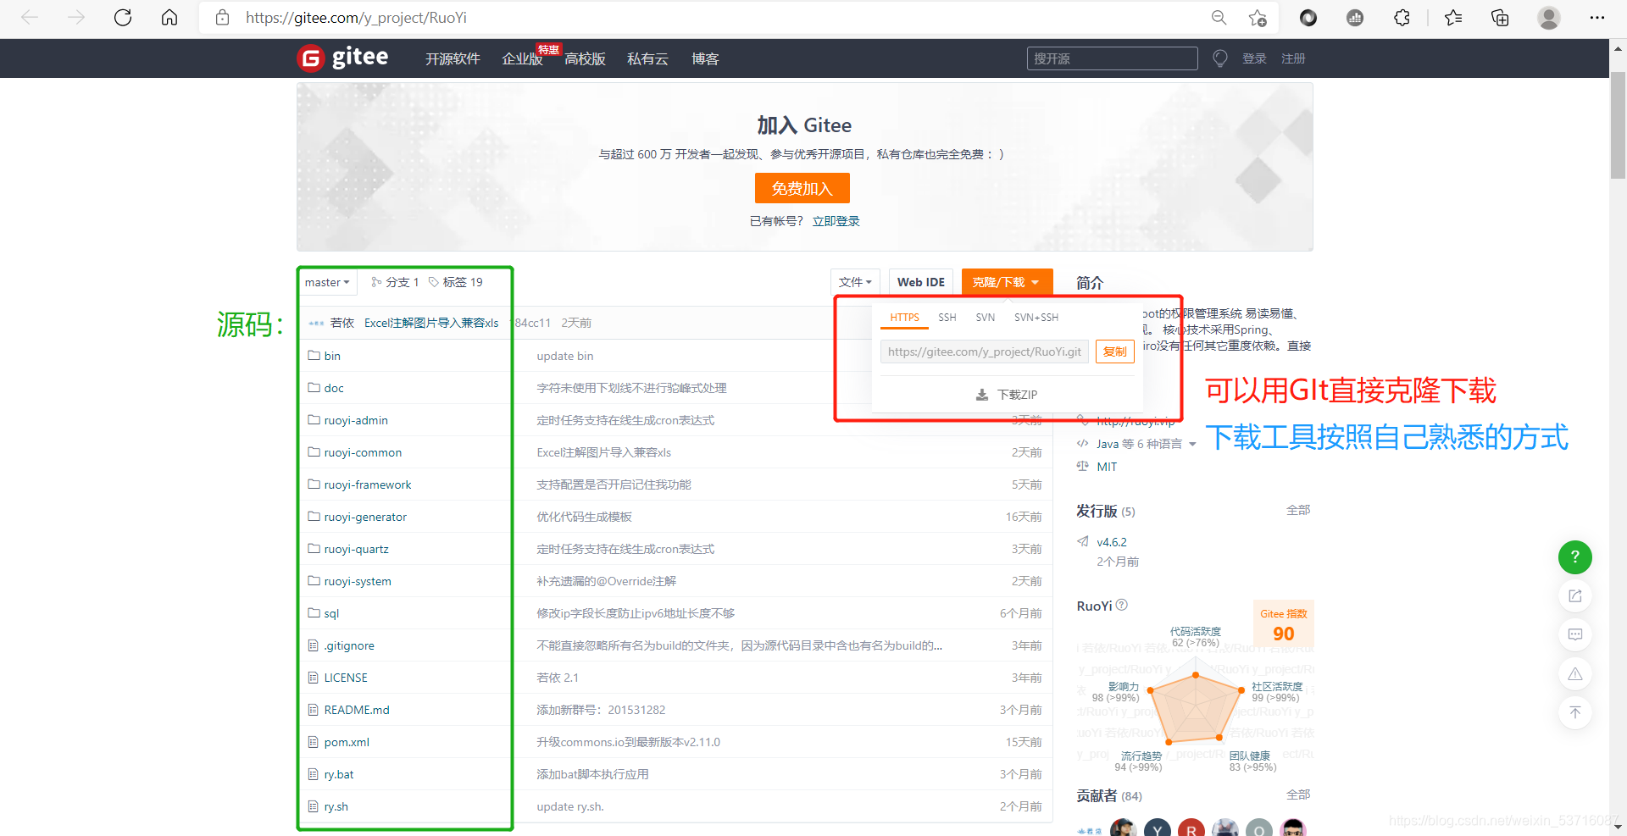Open the ruoyi-admin folder
The image size is (1627, 836).
click(356, 420)
